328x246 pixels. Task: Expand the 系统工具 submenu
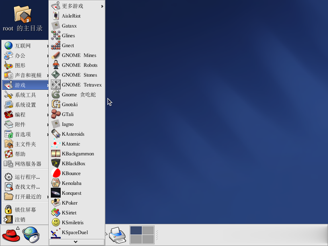[x=26, y=95]
